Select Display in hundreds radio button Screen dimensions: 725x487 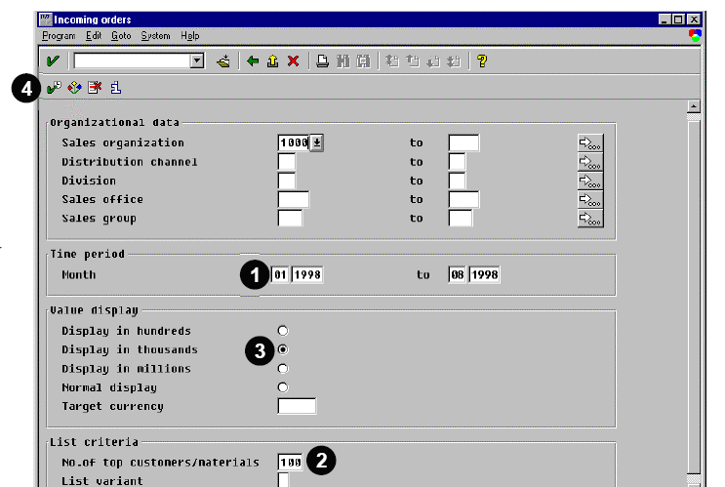pyautogui.click(x=283, y=331)
